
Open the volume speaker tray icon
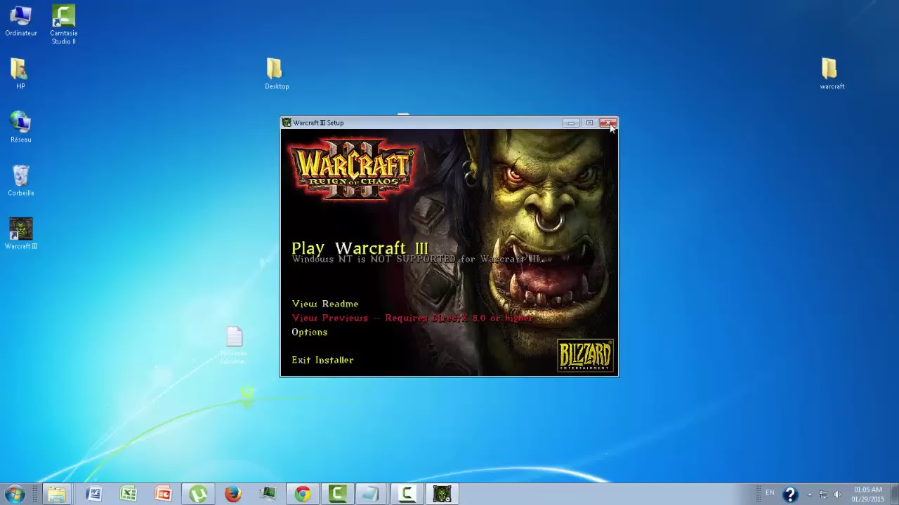point(836,494)
